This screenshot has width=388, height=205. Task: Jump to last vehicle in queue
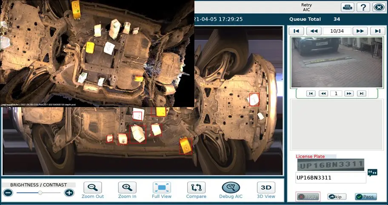pyautogui.click(x=377, y=31)
